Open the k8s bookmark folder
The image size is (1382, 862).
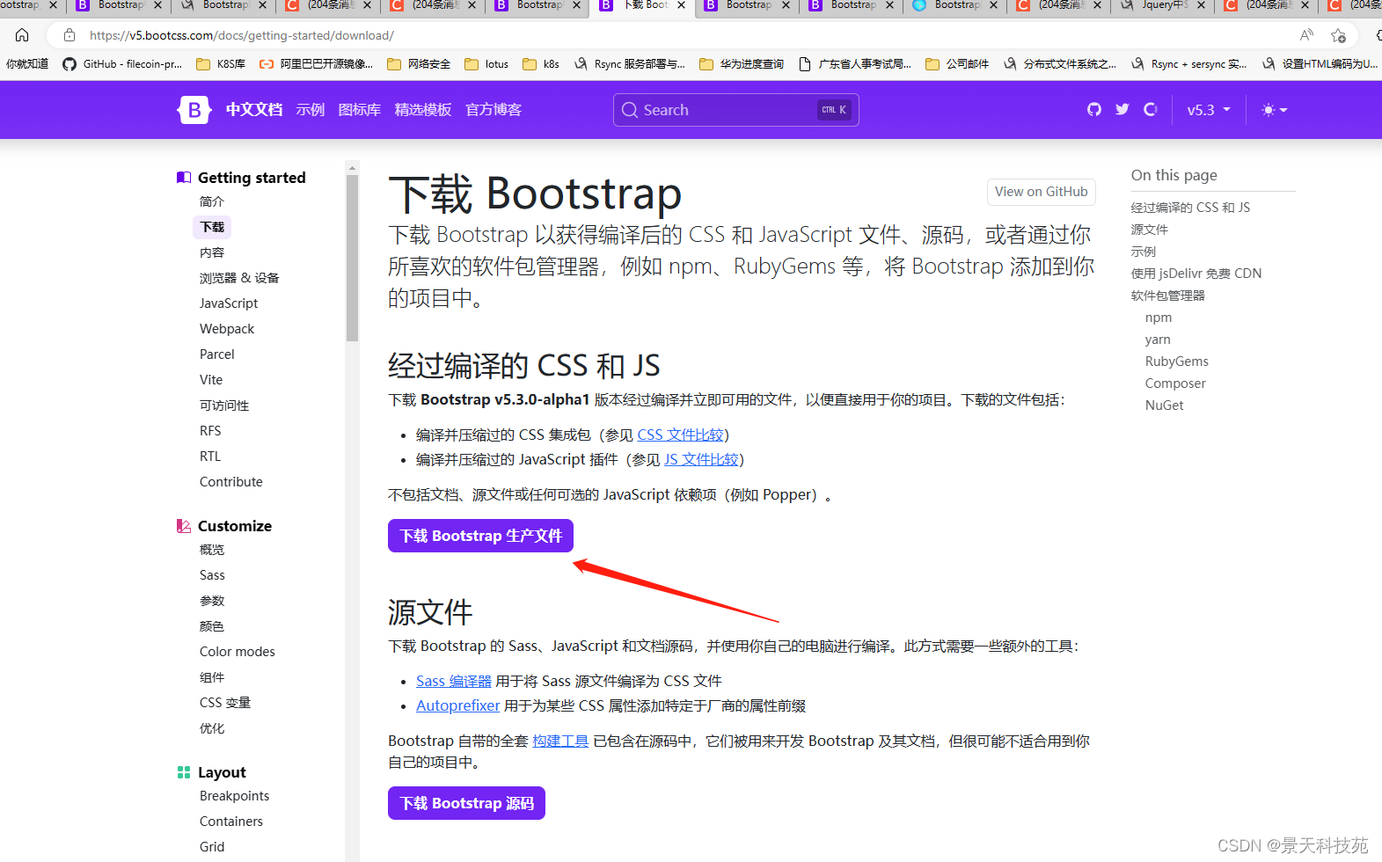(541, 64)
